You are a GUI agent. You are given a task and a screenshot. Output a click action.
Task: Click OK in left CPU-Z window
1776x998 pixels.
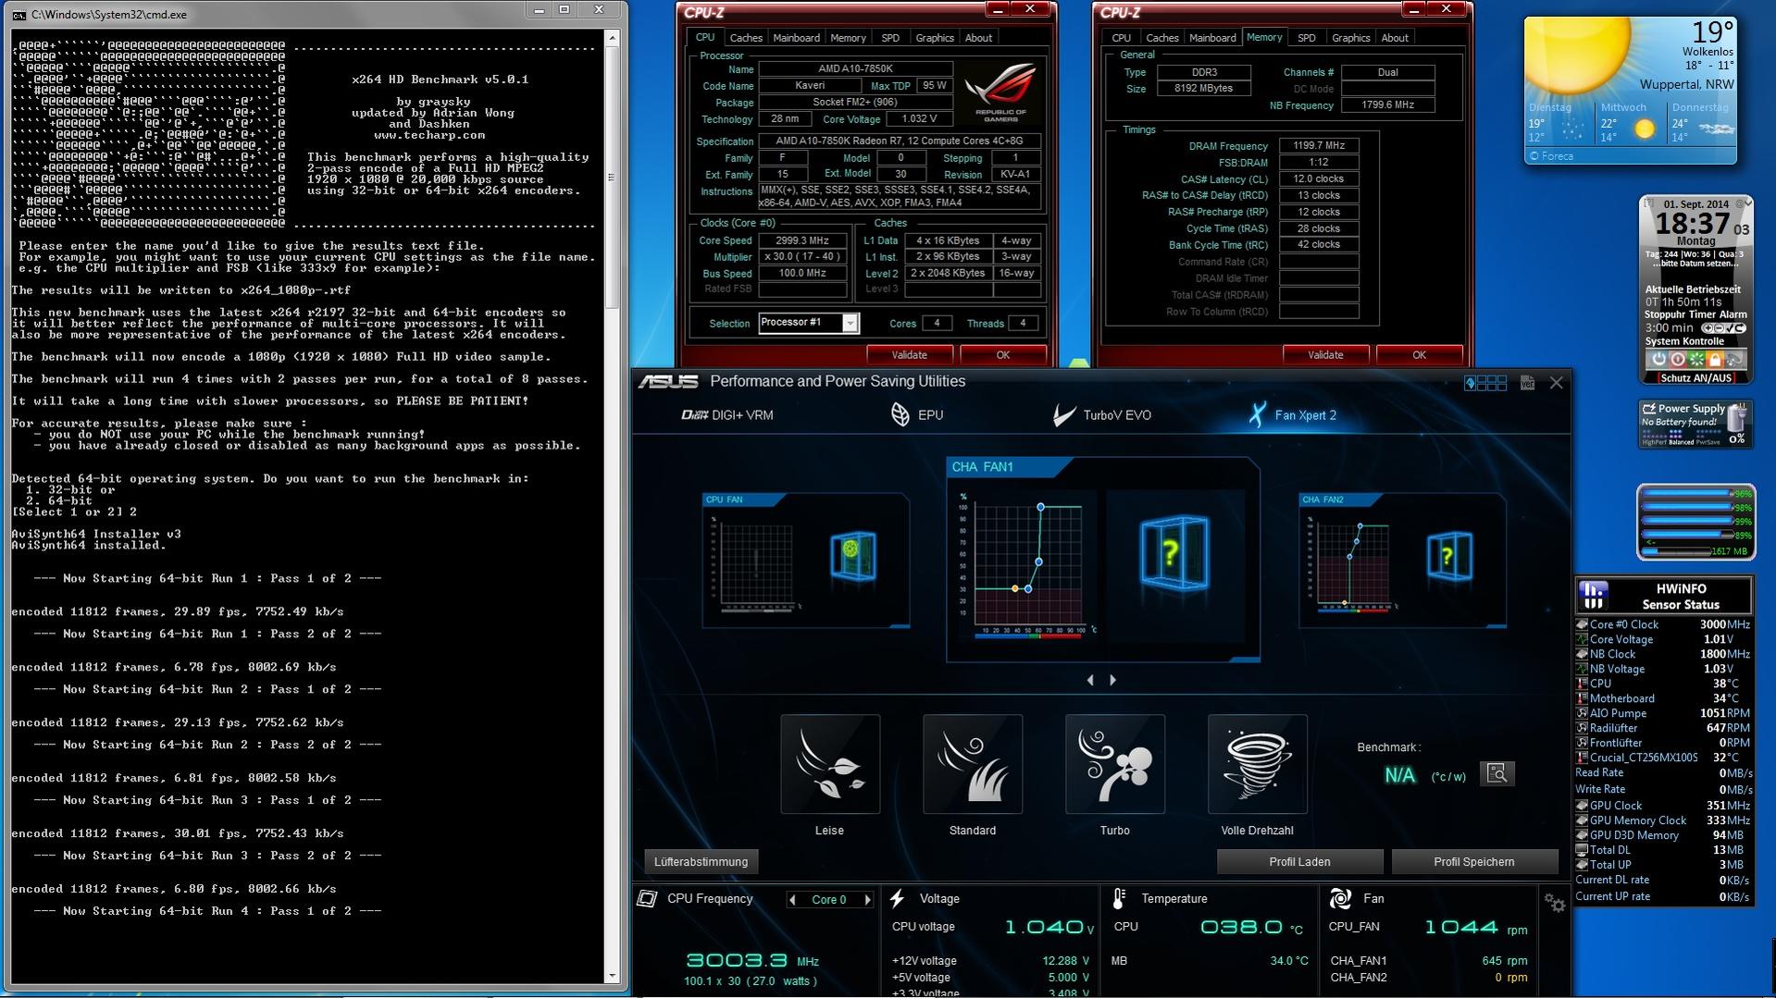coord(1003,355)
